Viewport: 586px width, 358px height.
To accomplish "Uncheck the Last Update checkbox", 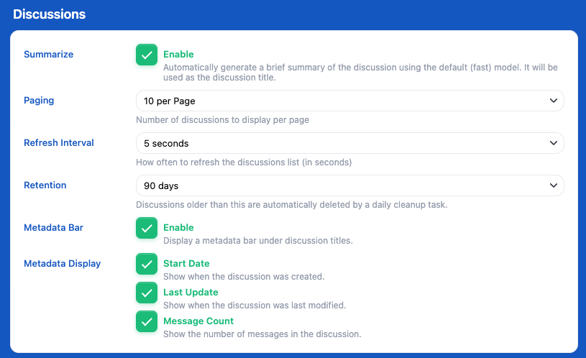I will tap(147, 293).
